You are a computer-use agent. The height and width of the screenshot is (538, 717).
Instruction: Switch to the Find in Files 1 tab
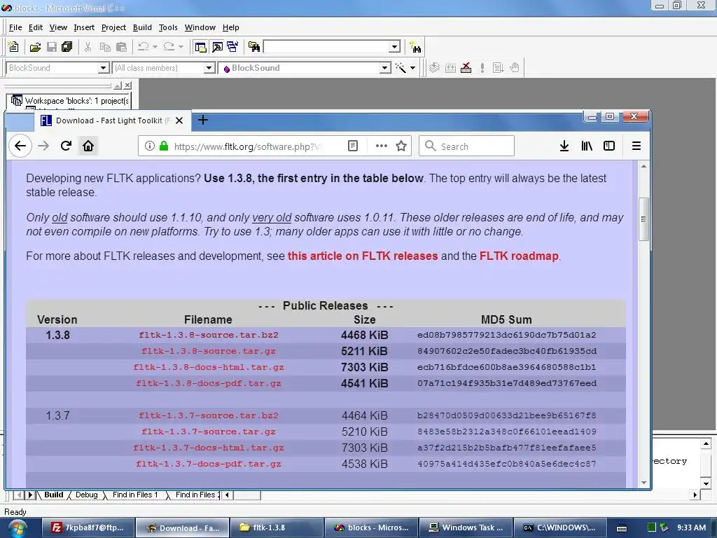(135, 495)
